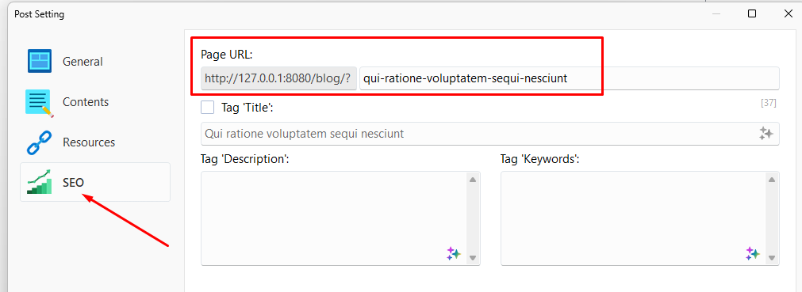Open the Resources chain-link icon

click(x=40, y=142)
